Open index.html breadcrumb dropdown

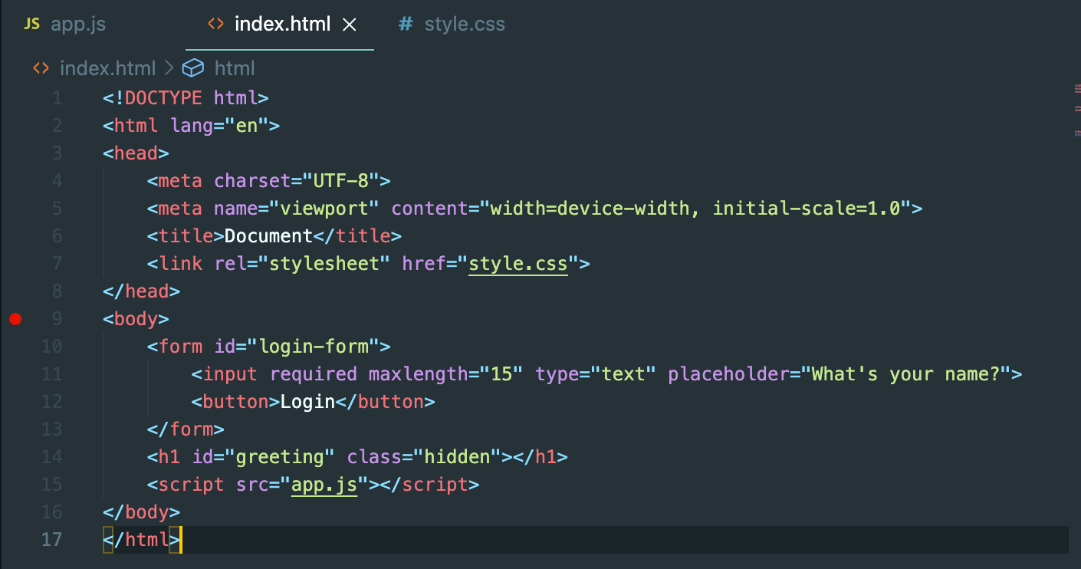point(107,68)
